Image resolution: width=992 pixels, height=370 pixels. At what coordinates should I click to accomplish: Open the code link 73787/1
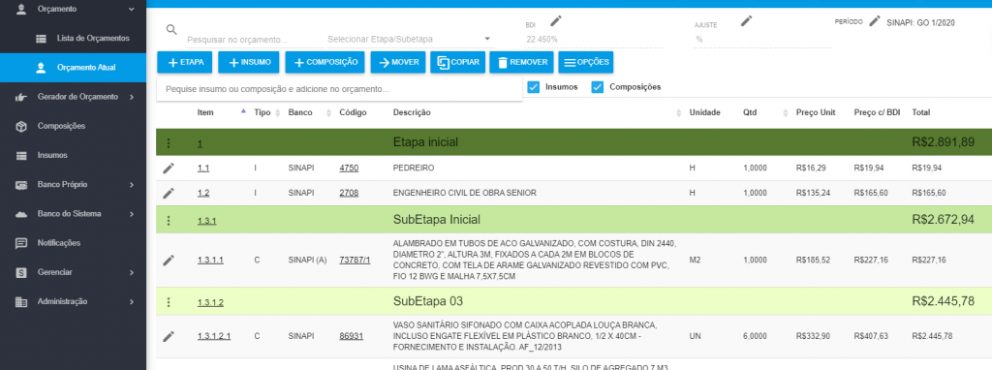tap(355, 260)
